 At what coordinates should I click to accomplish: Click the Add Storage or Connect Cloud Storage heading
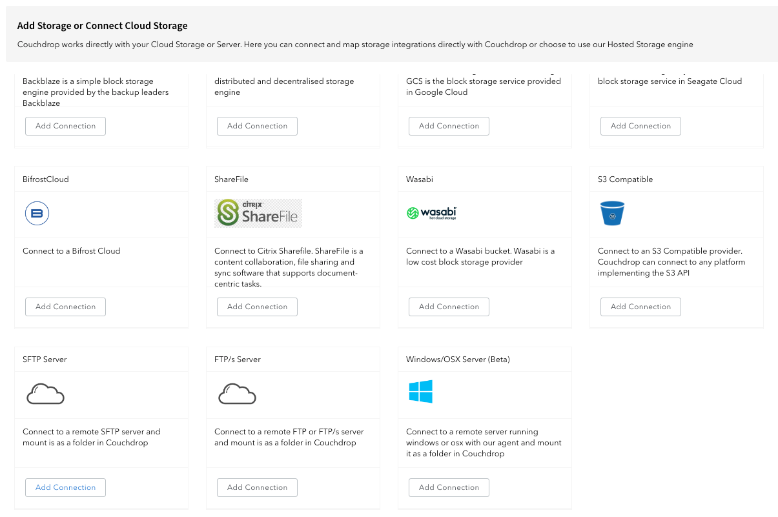[x=102, y=26]
